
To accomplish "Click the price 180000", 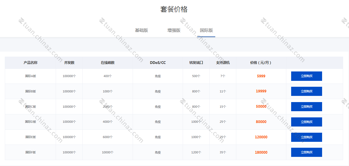I will coord(261,152).
